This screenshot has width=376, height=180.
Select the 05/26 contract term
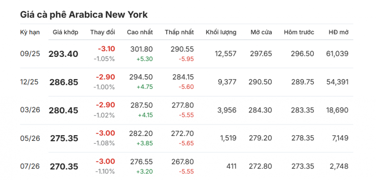click(x=30, y=138)
